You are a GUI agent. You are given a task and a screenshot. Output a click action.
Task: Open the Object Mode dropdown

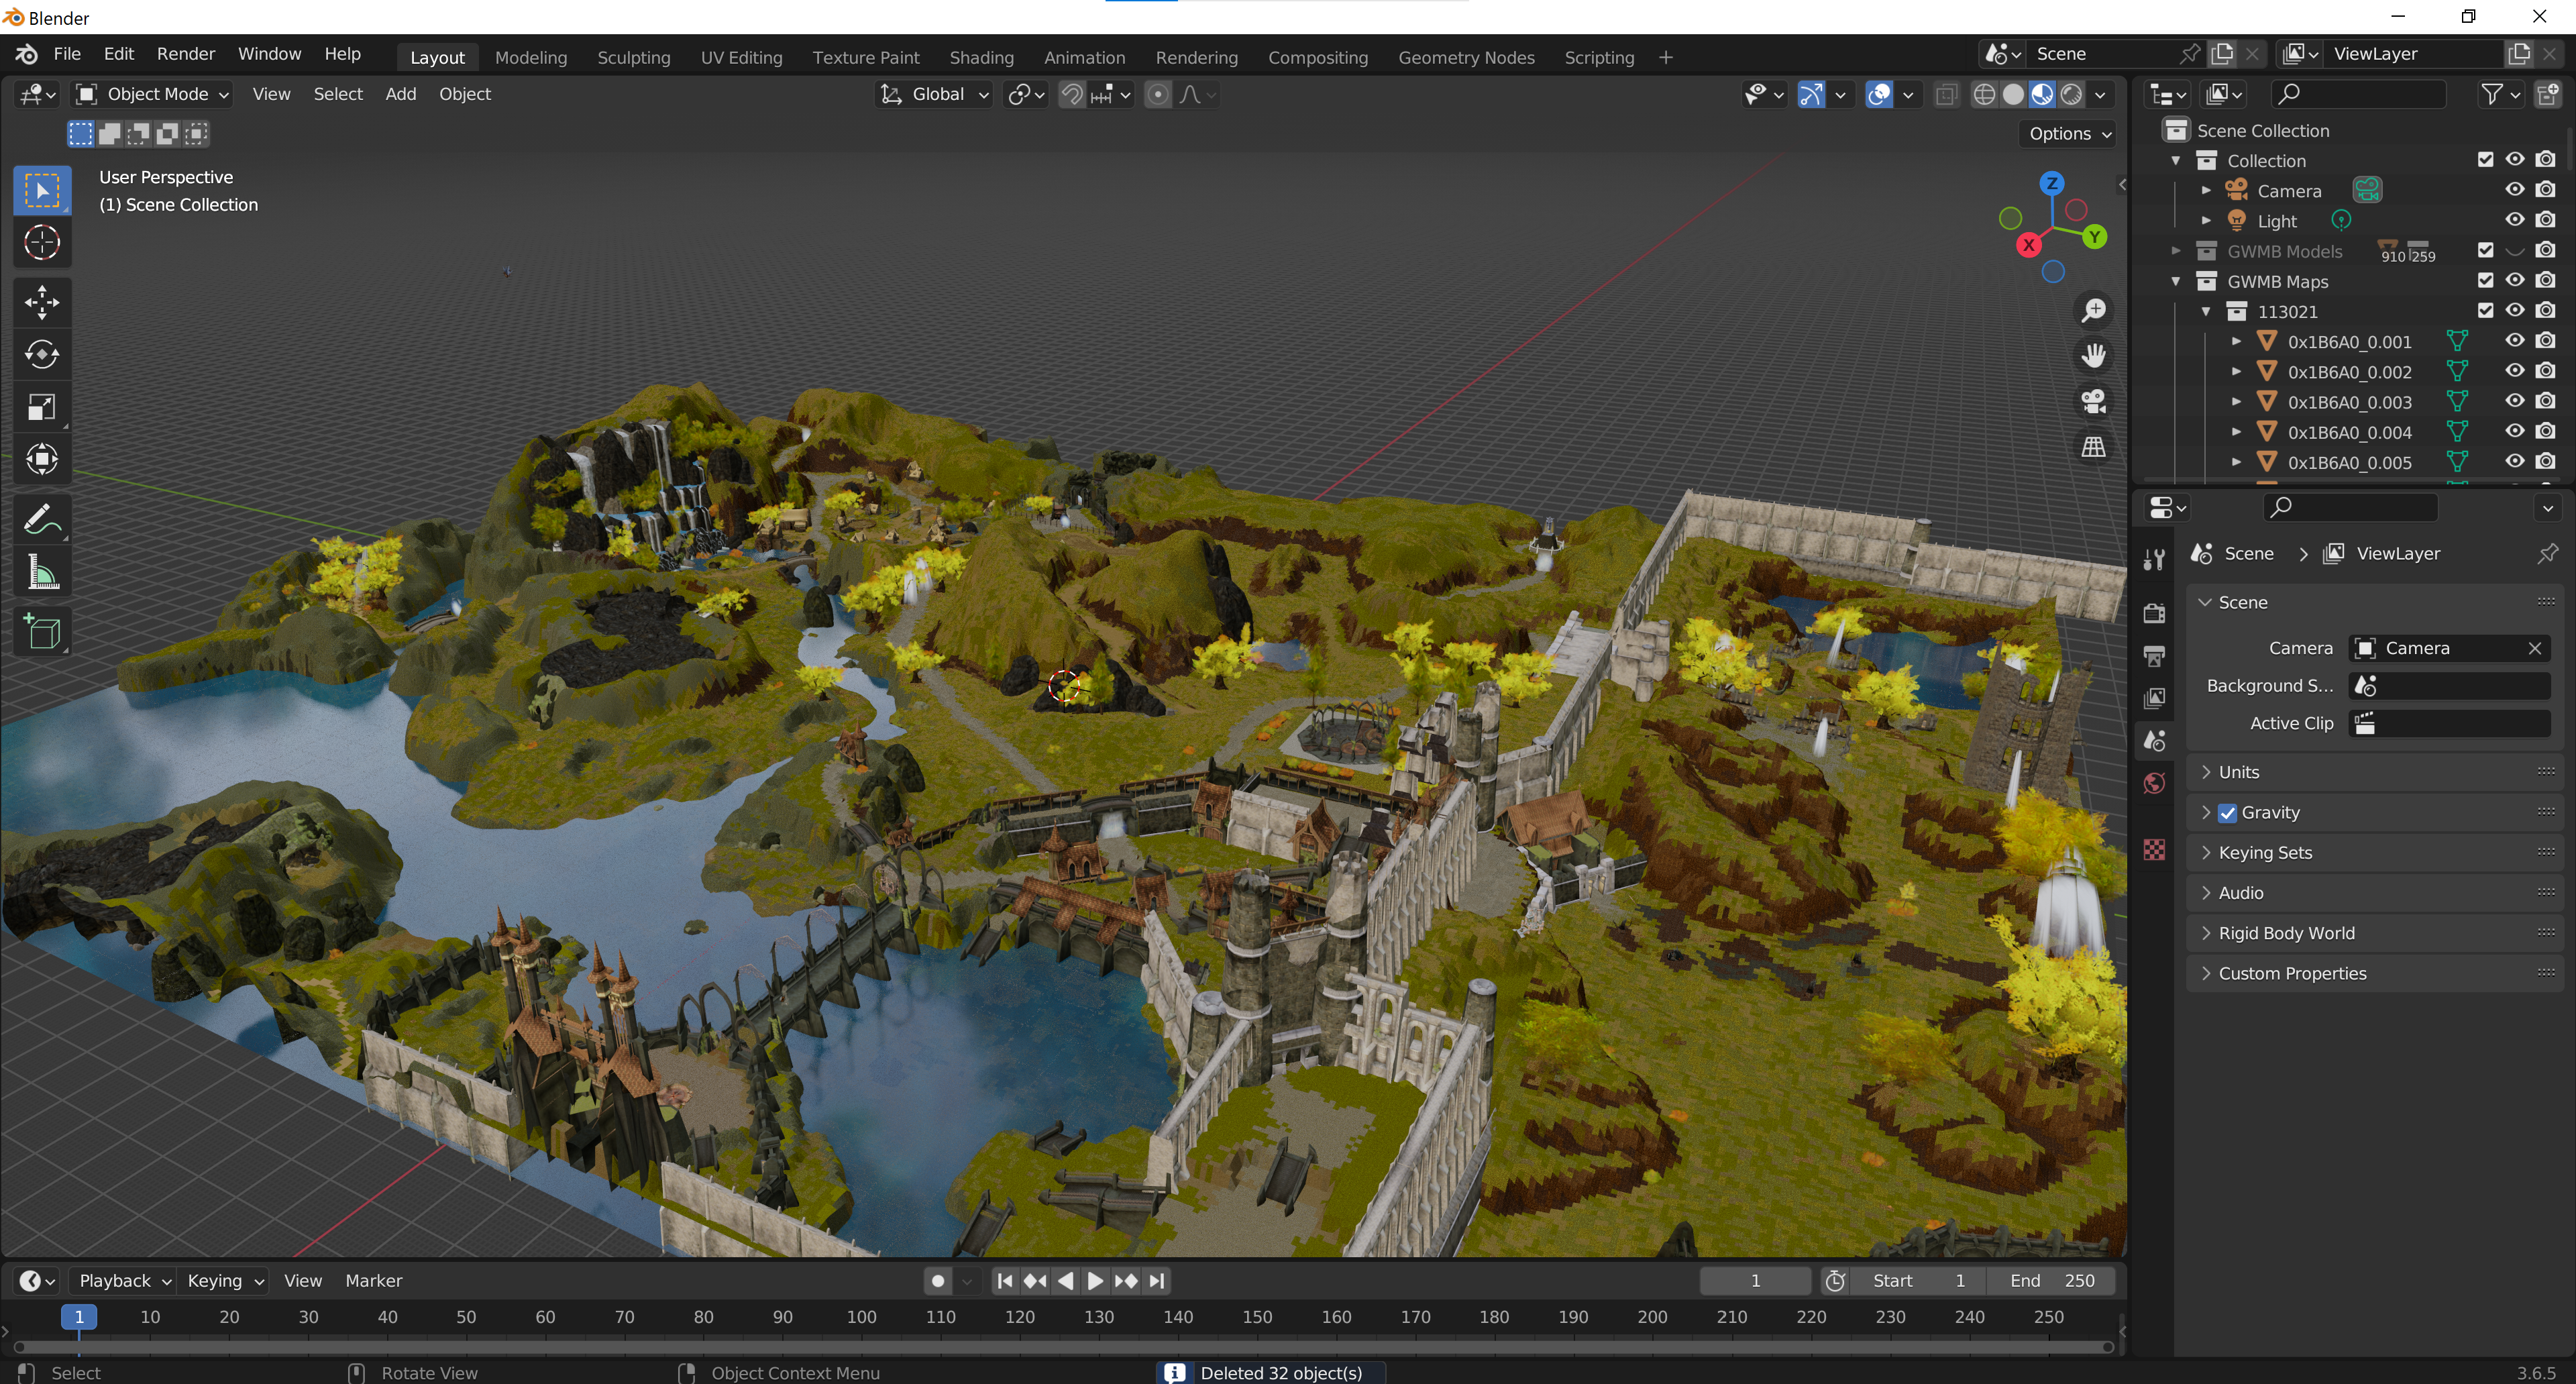pos(154,94)
